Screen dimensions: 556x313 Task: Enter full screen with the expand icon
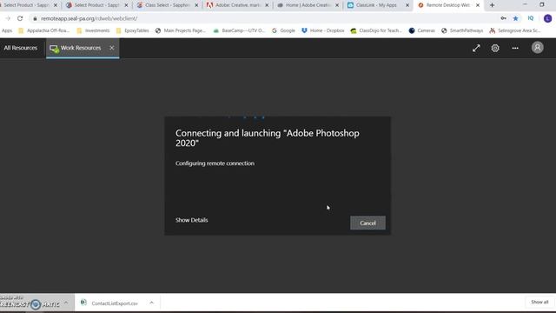[476, 48]
